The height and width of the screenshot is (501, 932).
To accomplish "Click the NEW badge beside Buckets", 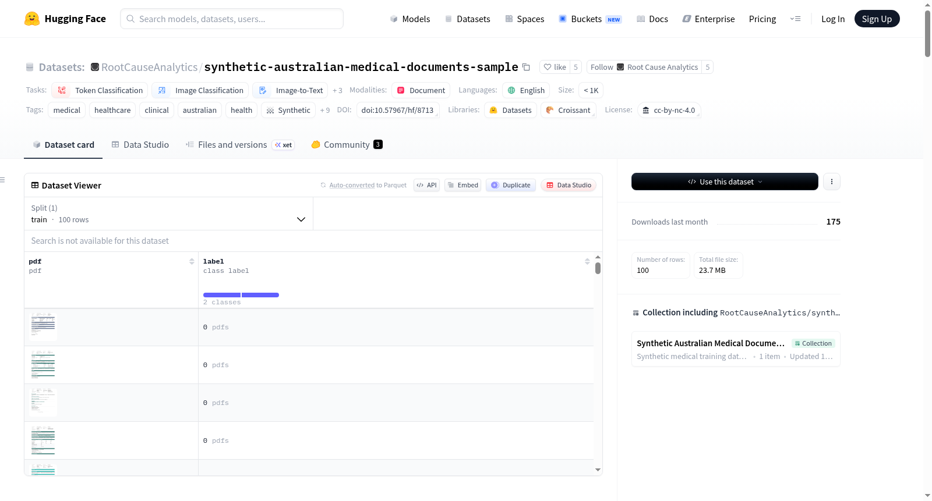I will click(x=614, y=19).
